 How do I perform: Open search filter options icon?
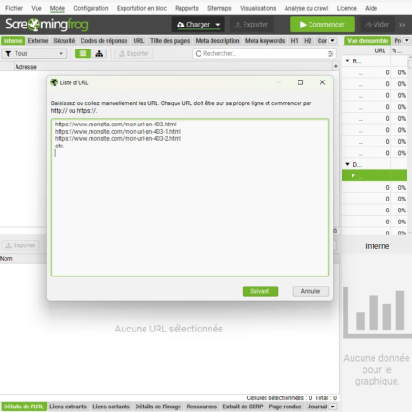tap(331, 54)
